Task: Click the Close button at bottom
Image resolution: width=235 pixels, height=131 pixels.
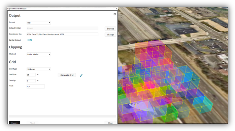Action: pos(110,123)
